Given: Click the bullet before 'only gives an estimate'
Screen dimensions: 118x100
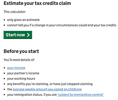Looking at the screenshot, I should coord(4,20).
